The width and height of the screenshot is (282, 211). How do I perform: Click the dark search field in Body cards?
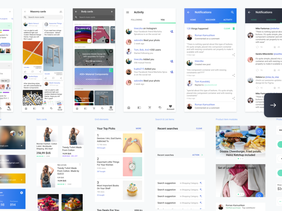click(x=94, y=17)
